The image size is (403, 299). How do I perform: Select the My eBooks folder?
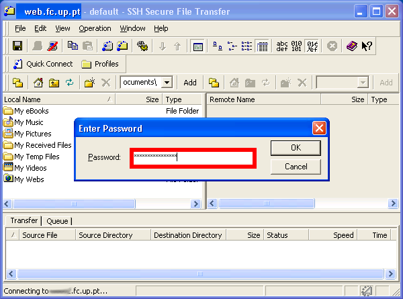tap(26, 111)
